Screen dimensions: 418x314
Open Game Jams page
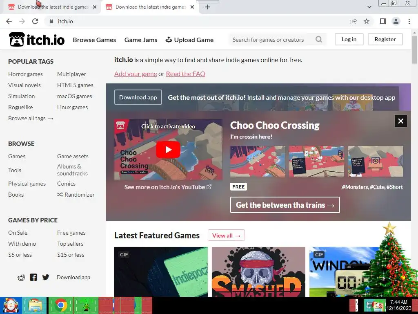[x=141, y=40]
